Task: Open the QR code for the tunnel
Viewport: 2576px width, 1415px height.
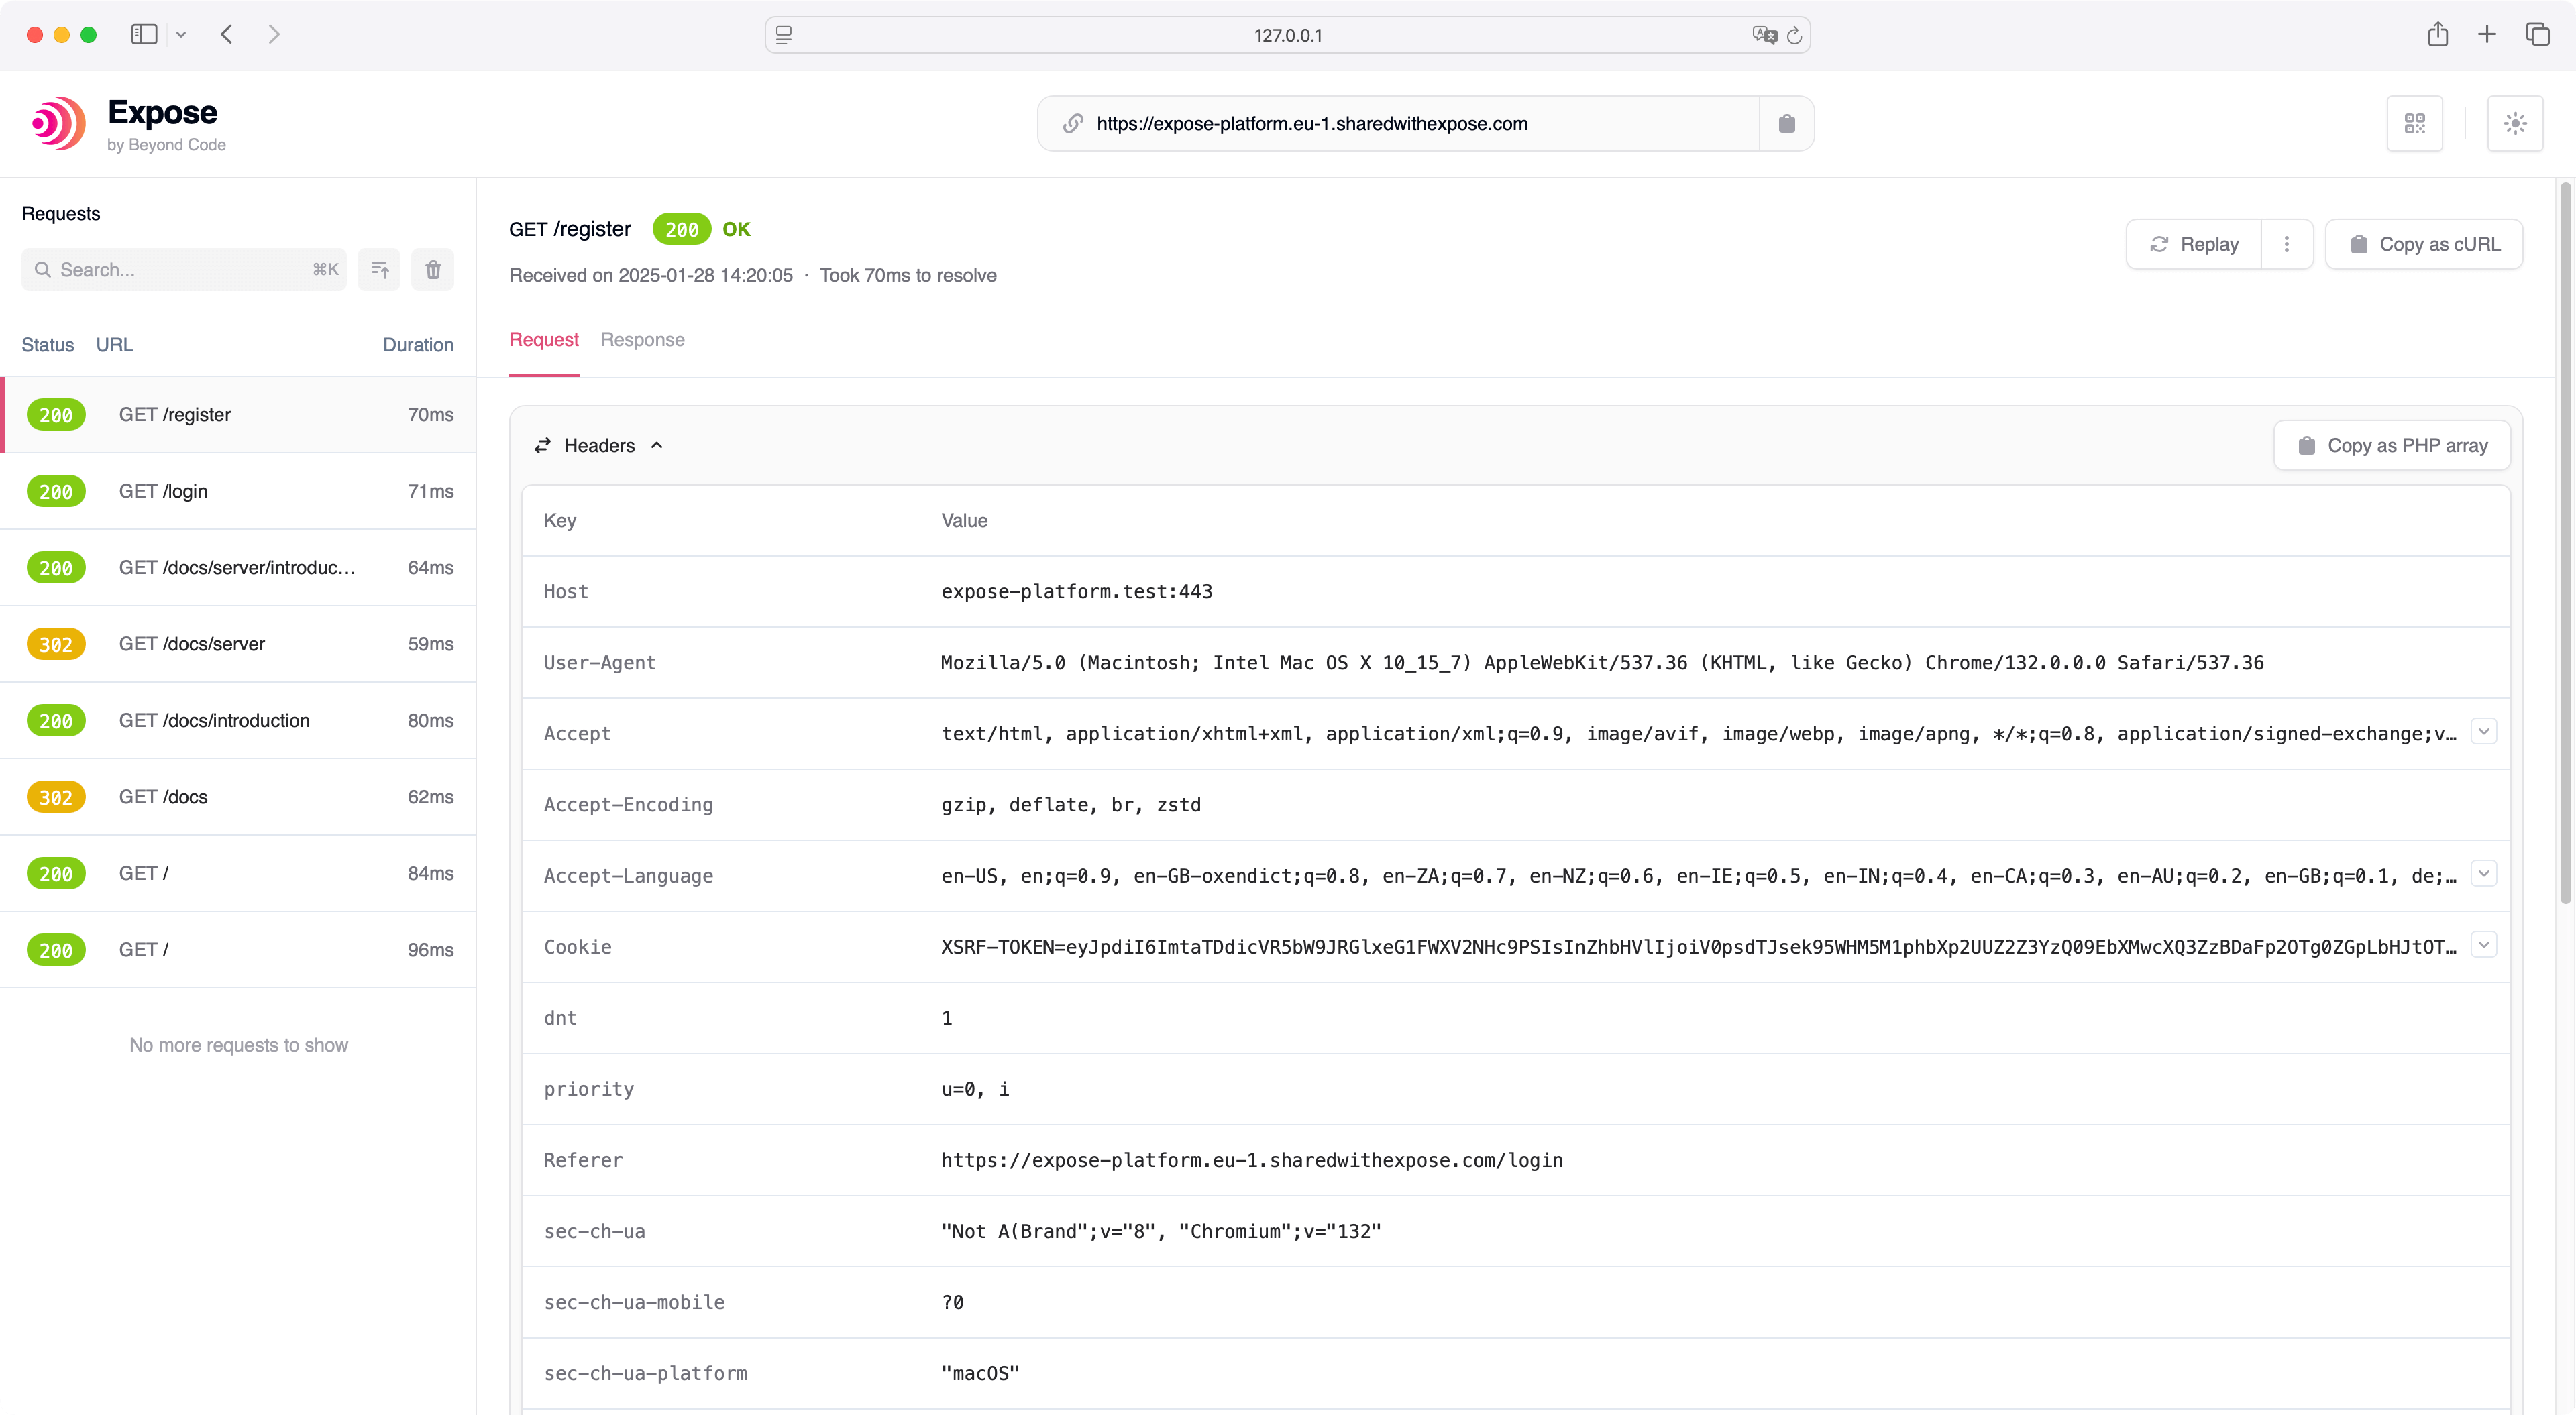Action: pos(2414,123)
